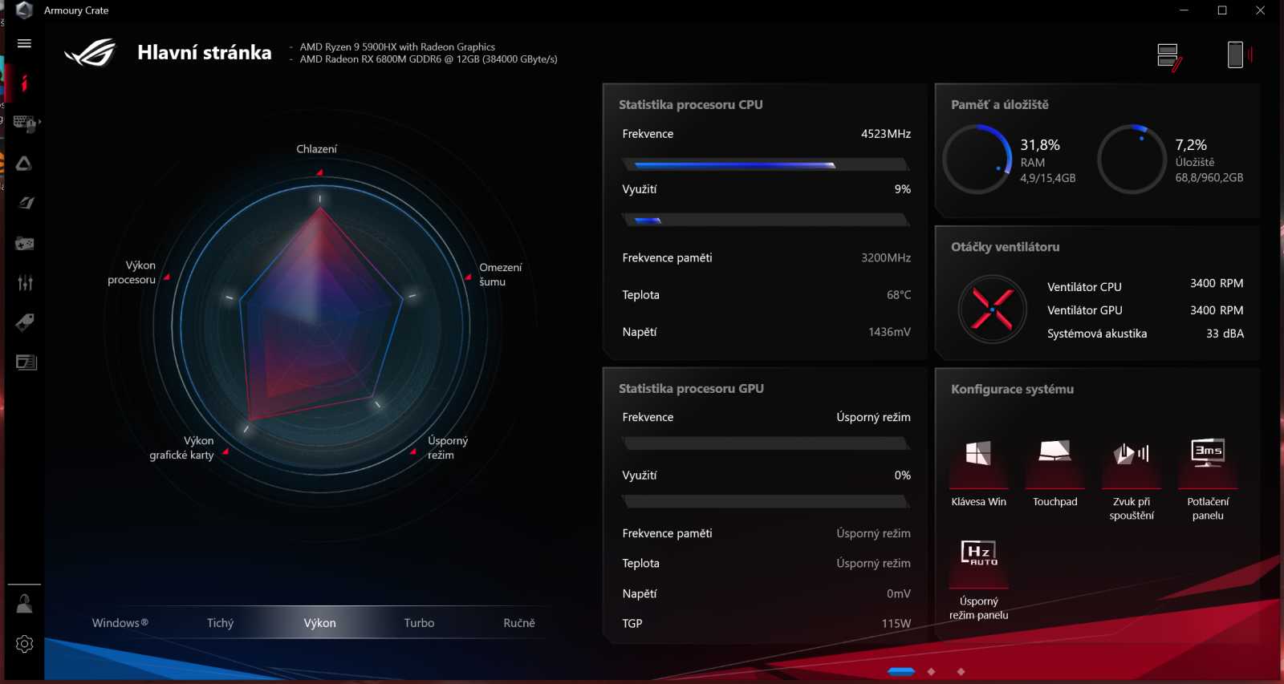This screenshot has width=1284, height=684.
Task: Click the Ventilátor GPU row
Action: coord(1145,310)
